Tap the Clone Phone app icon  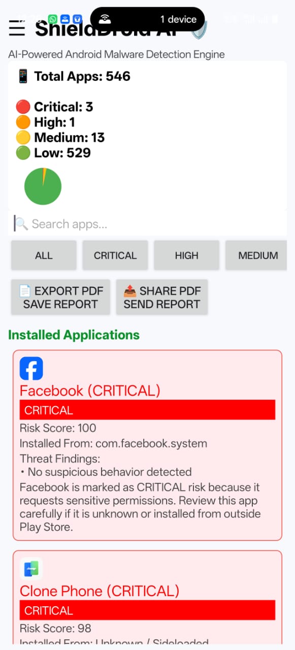pos(31,568)
